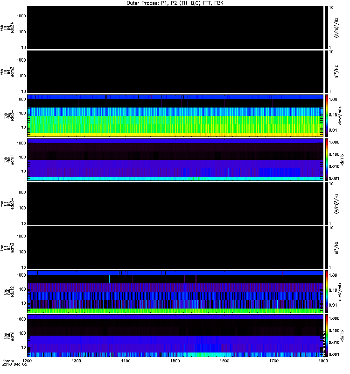Click the 1000 frequency tick on thb fff edc34

21,16
